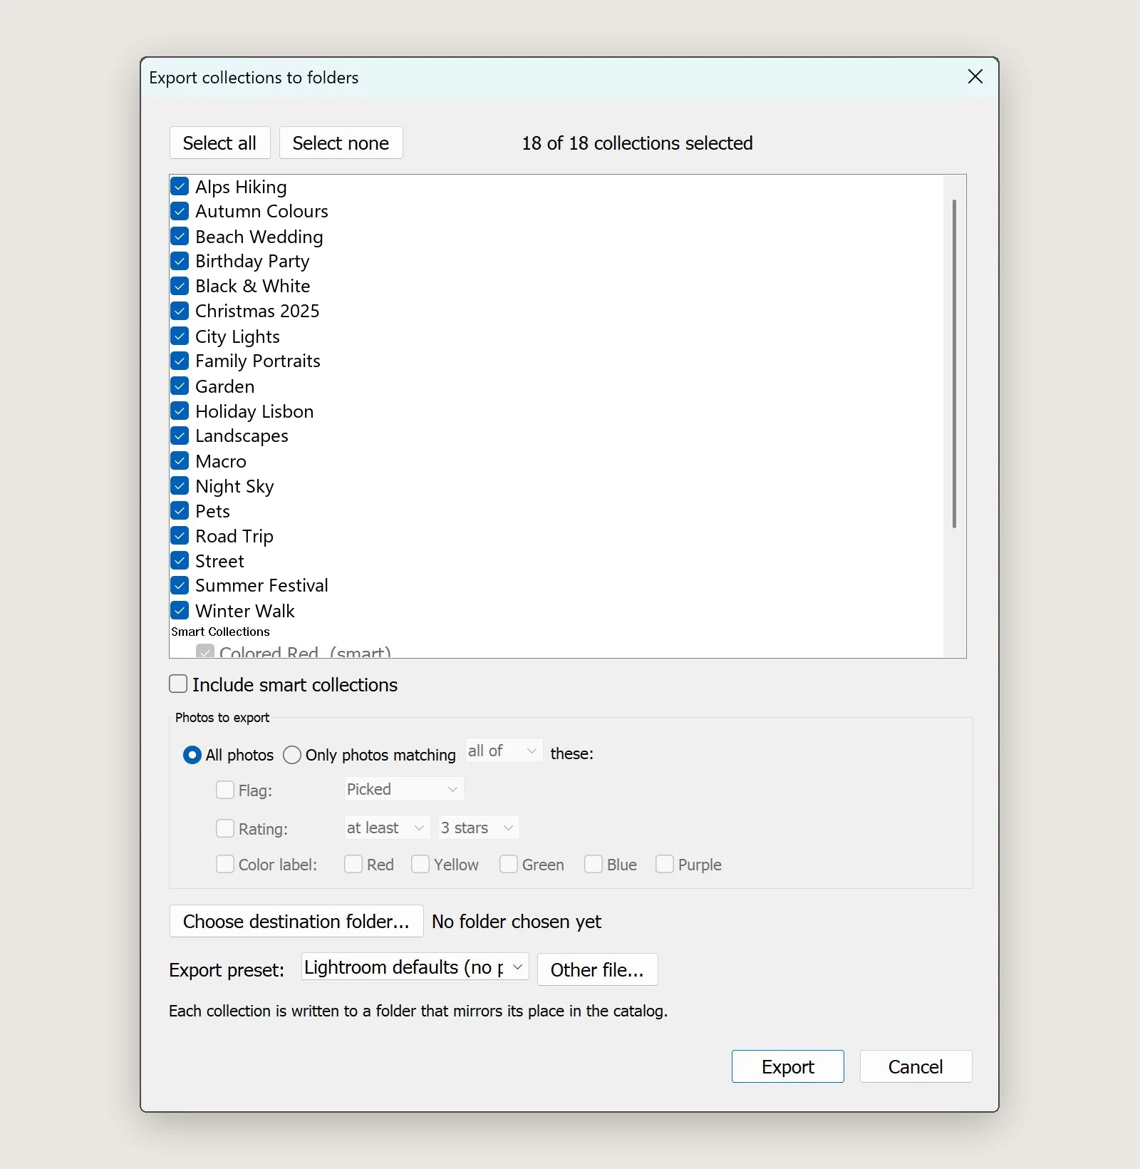Close the Export collections dialog
The height and width of the screenshot is (1169, 1140).
975,77
